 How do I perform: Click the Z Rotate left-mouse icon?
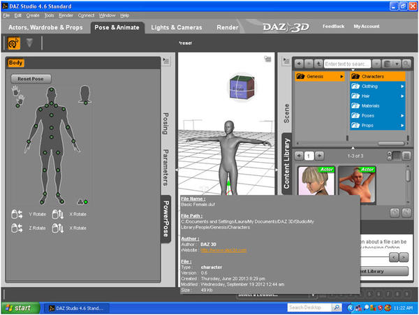tap(17, 228)
